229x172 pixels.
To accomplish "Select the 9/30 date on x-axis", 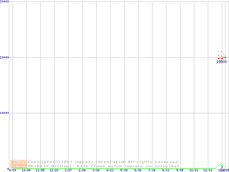I will (x=13, y=170).
